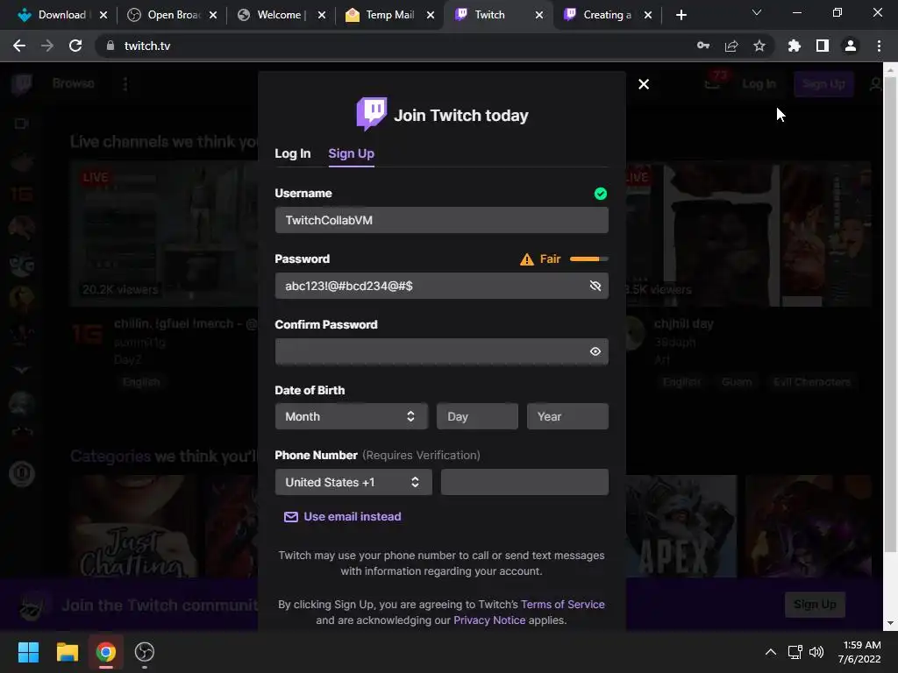Click the browser forward arrow
This screenshot has width=898, height=673.
coord(47,46)
